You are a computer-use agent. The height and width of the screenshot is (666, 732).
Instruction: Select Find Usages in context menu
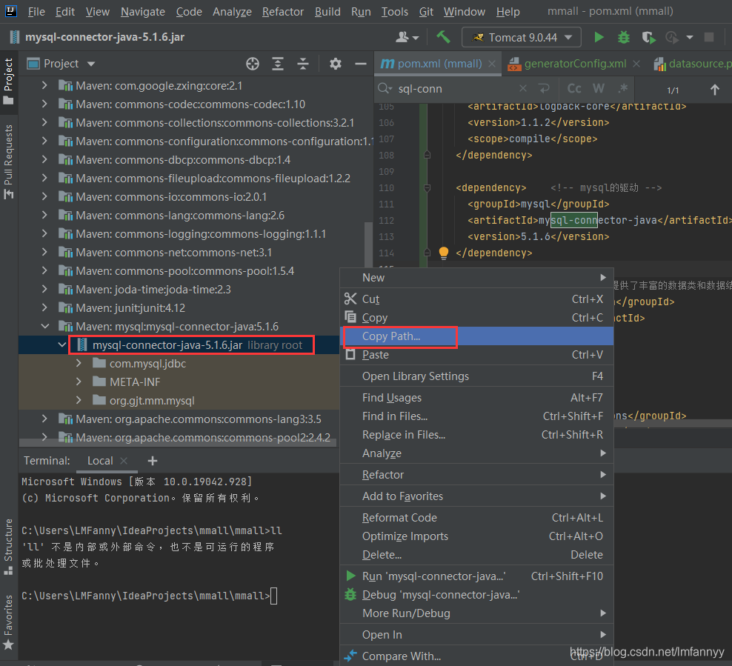(476, 398)
